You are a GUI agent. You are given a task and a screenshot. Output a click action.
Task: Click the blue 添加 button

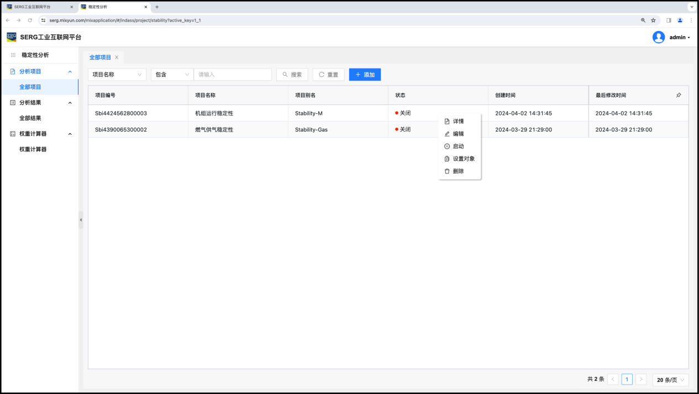365,75
